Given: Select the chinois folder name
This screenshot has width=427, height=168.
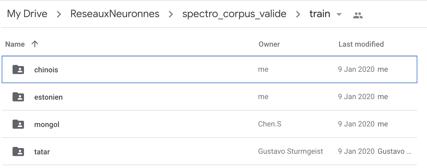Looking at the screenshot, I should click(46, 70).
